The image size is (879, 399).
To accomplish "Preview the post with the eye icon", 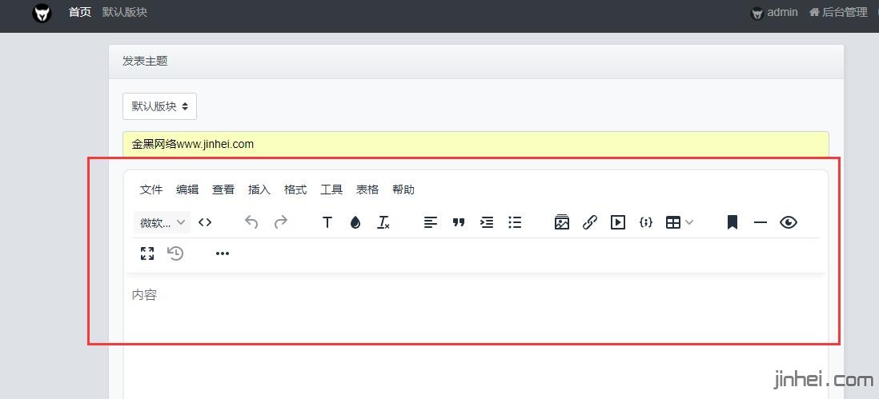I will pyautogui.click(x=789, y=222).
